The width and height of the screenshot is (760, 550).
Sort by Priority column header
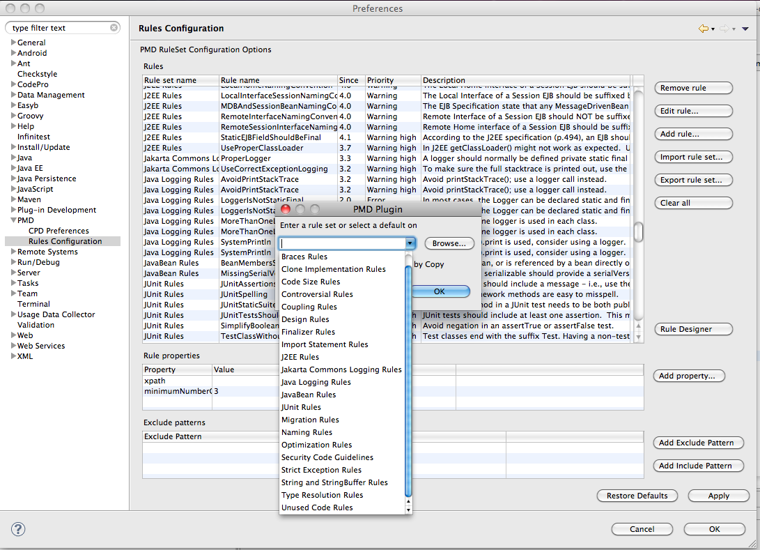[x=393, y=80]
